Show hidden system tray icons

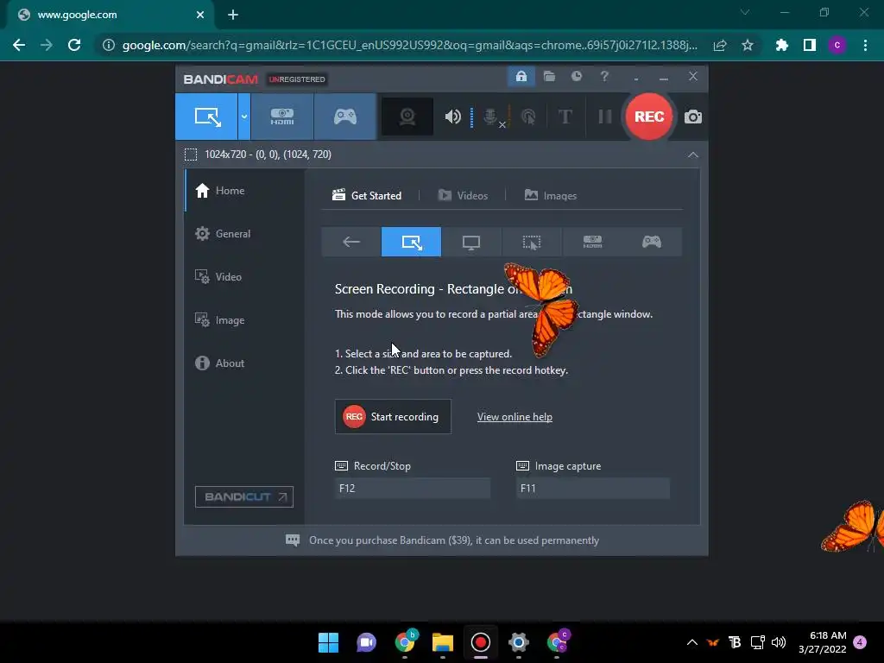pyautogui.click(x=692, y=642)
